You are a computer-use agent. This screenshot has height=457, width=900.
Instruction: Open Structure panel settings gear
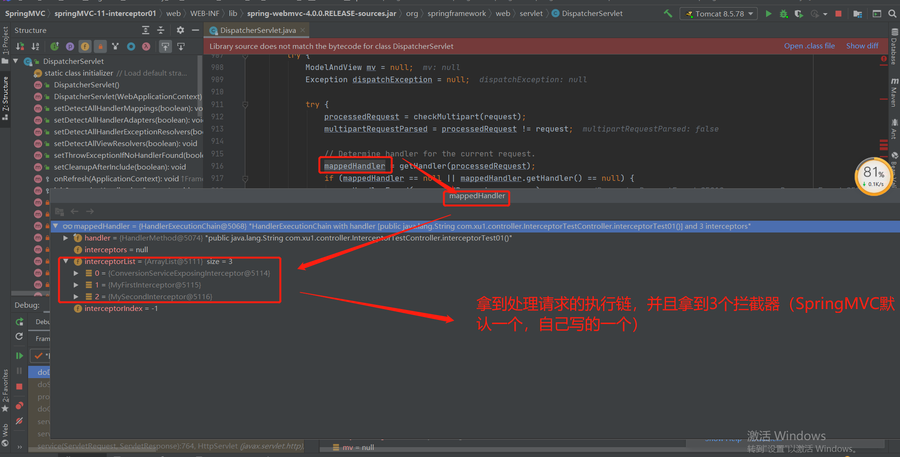pyautogui.click(x=180, y=30)
